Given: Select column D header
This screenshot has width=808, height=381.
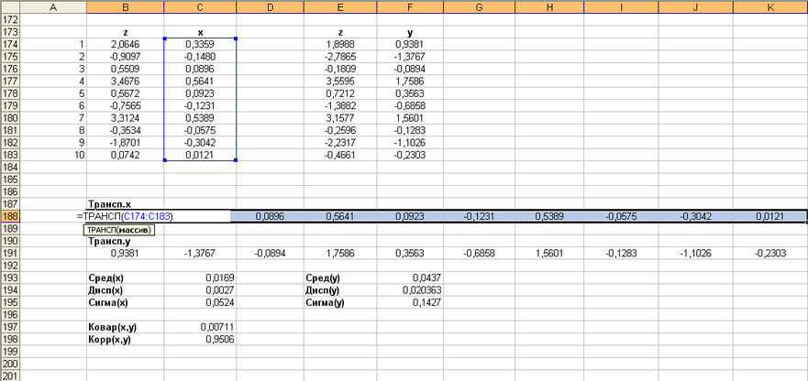Looking at the screenshot, I should pos(270,7).
